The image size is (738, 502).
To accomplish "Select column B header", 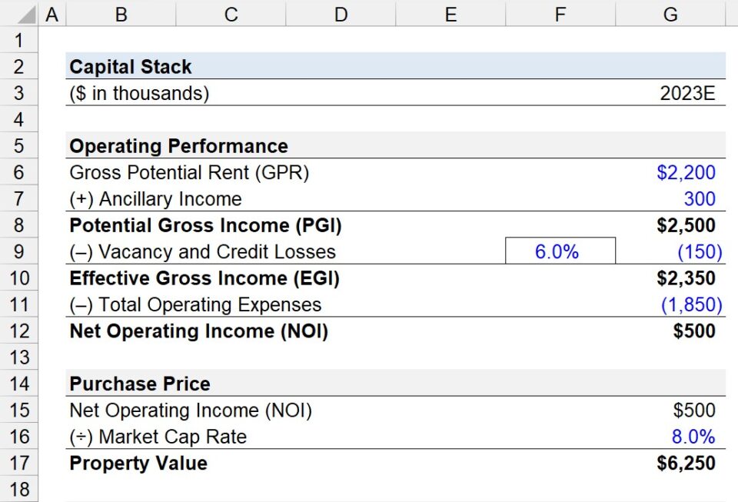I will tap(120, 13).
